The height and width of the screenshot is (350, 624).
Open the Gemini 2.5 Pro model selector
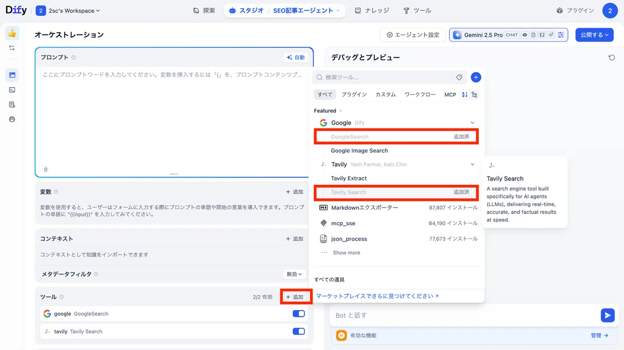tap(508, 35)
